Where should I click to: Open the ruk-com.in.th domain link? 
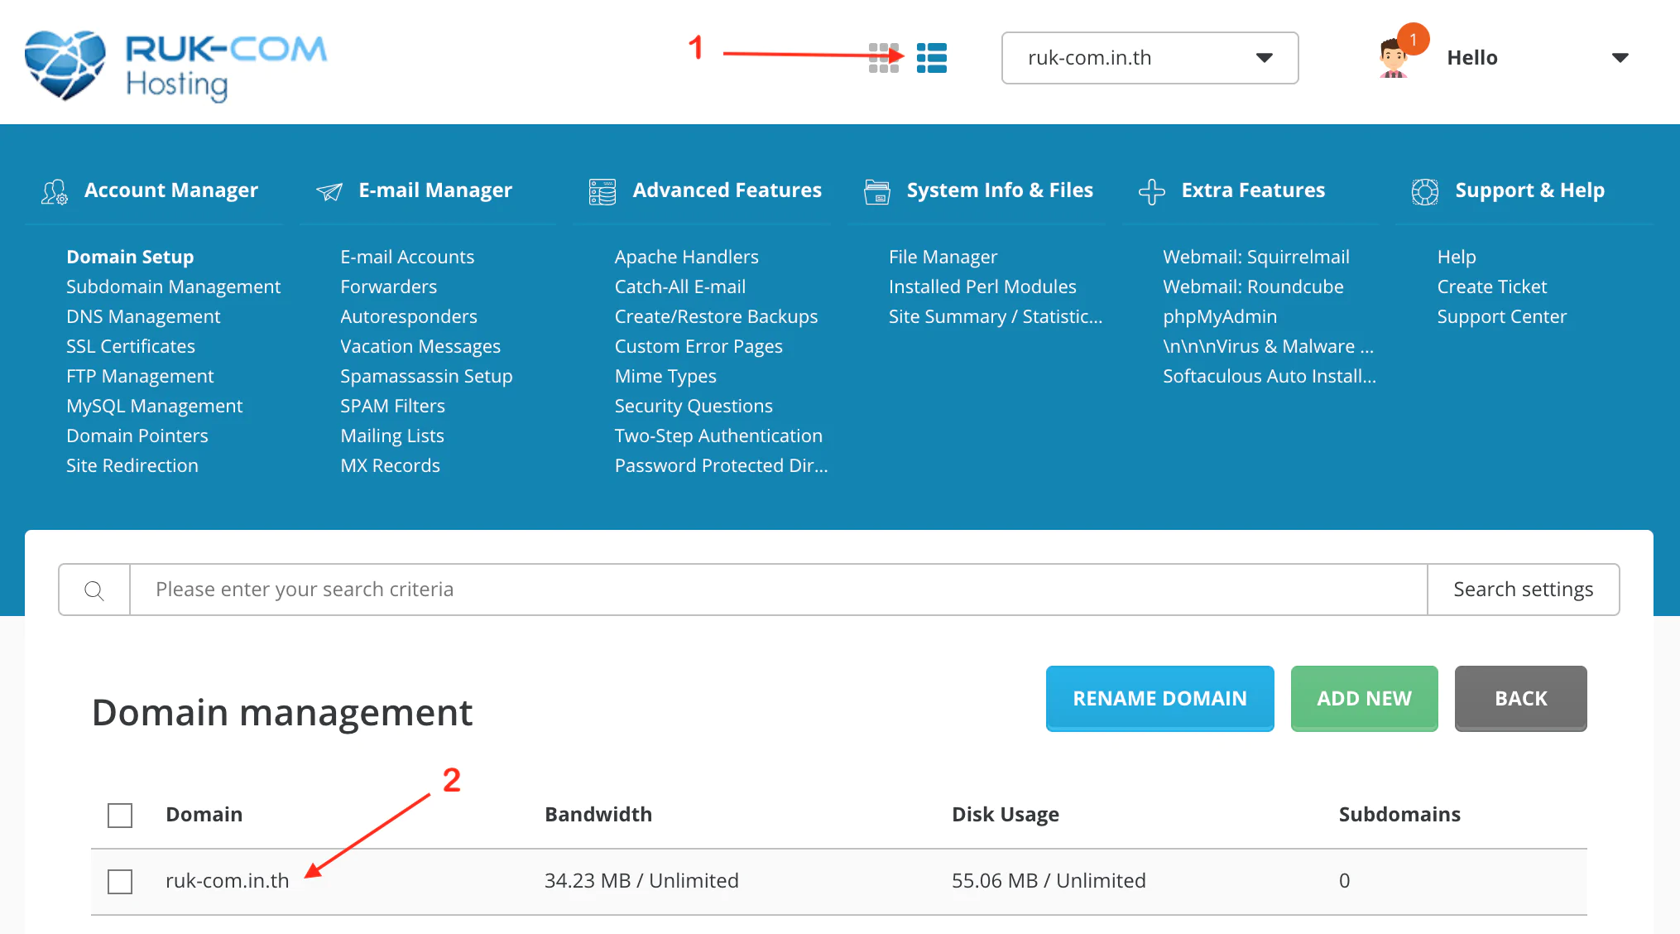tap(227, 881)
